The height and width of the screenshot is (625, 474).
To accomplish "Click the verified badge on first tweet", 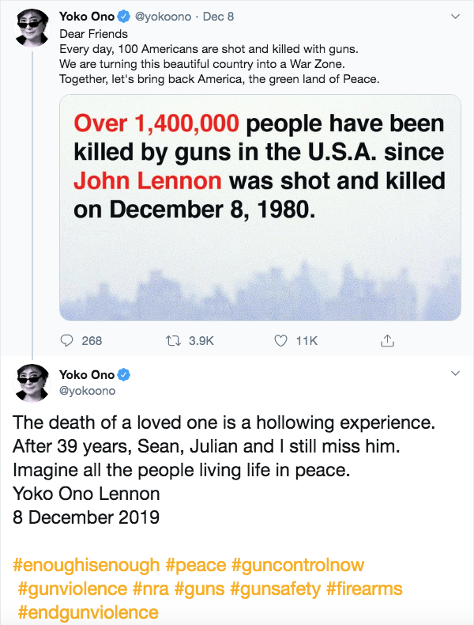I will click(124, 15).
